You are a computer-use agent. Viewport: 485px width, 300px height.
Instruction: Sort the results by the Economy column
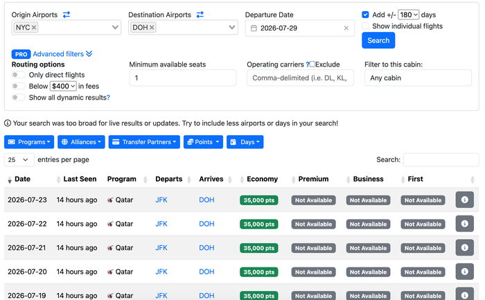point(262,179)
